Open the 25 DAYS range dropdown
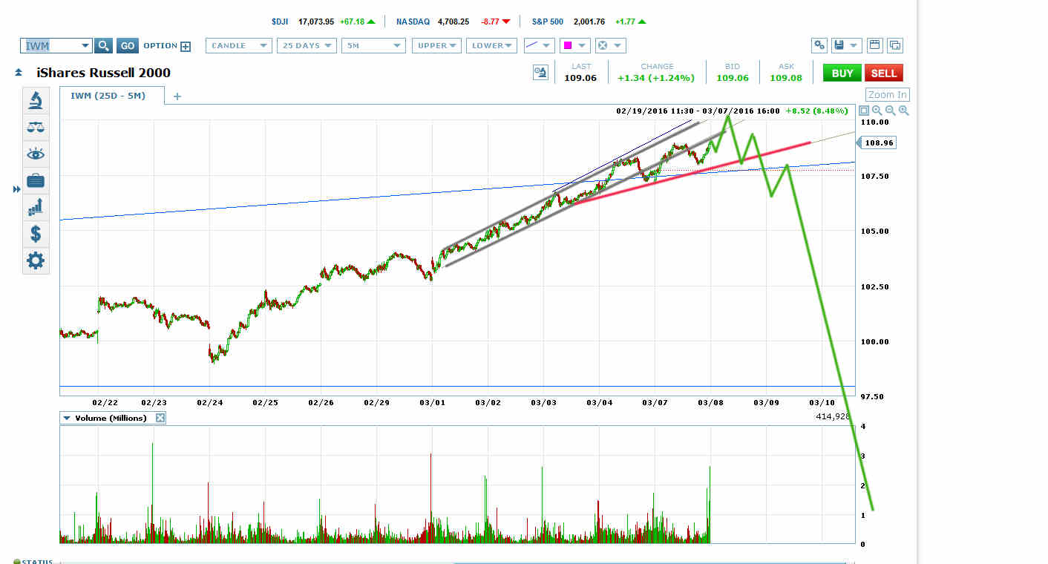This screenshot has height=564, width=1048. click(x=307, y=46)
